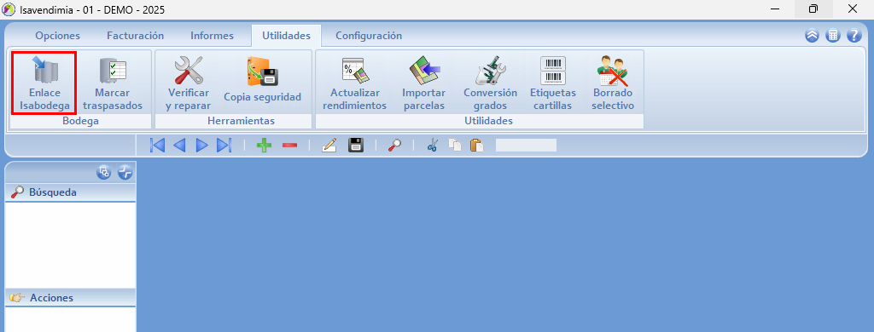Open Borrado selectivo utility
The width and height of the screenshot is (874, 332).
[x=613, y=83]
